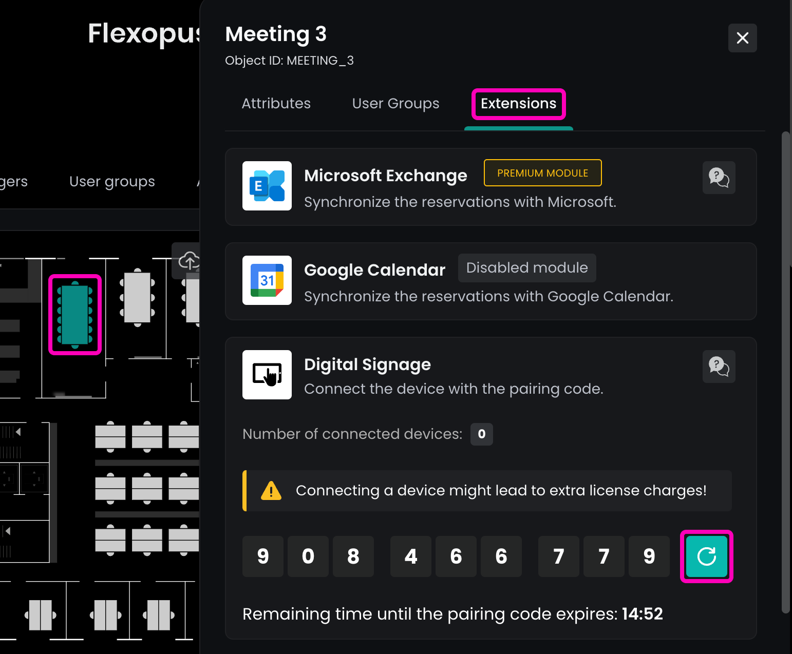Screen dimensions: 792x654
Task: Open Microsoft Exchange help chat icon
Action: (x=719, y=178)
